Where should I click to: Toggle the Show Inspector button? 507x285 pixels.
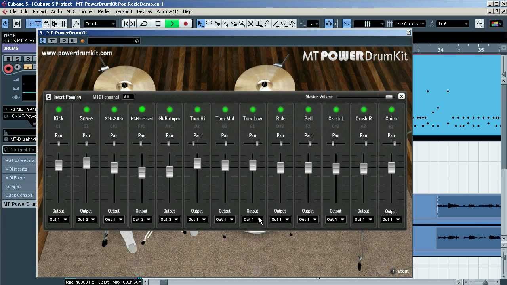(30, 24)
